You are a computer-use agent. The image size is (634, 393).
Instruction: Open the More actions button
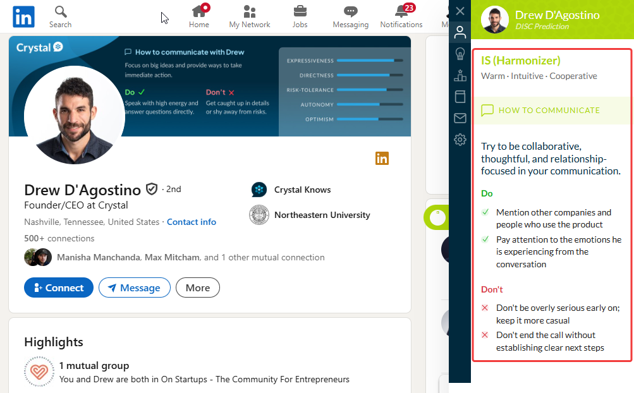198,287
